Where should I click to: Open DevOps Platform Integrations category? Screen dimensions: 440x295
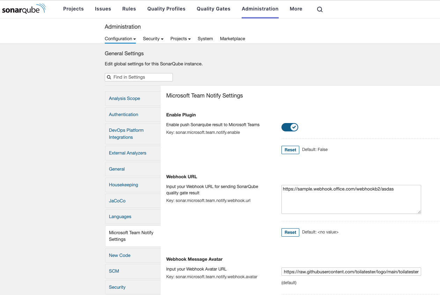pyautogui.click(x=133, y=134)
